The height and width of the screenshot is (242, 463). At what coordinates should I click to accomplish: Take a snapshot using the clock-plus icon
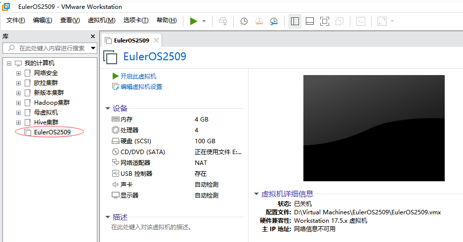[244, 21]
